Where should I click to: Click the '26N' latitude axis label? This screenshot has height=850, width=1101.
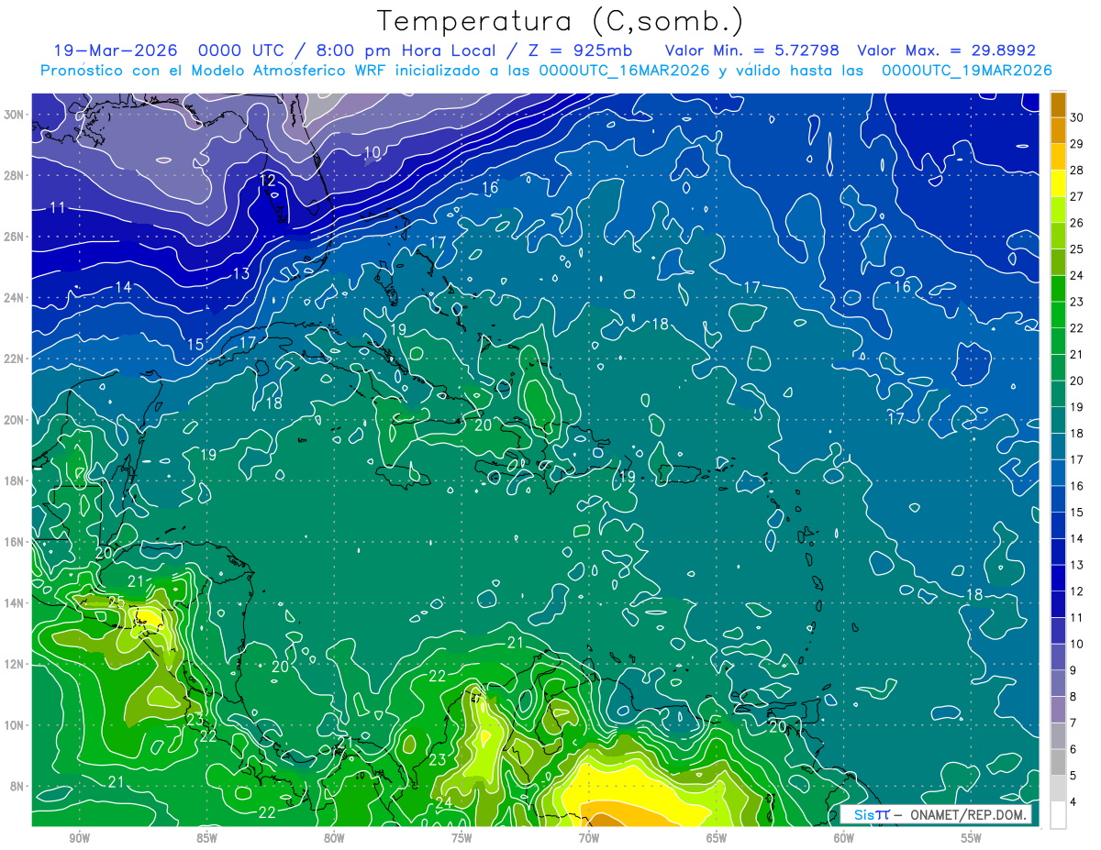coord(16,237)
